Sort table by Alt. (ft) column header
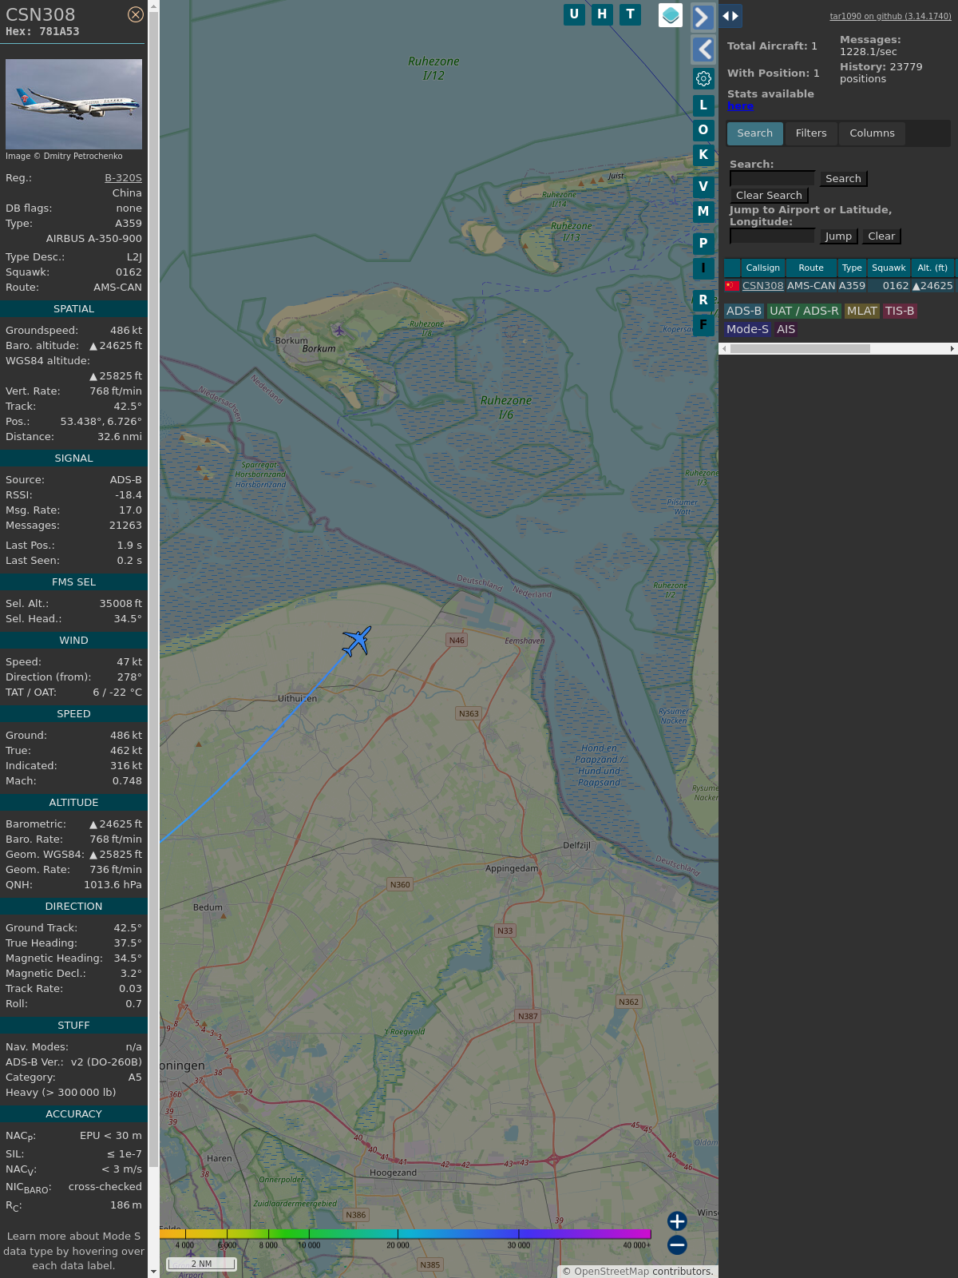Image resolution: width=958 pixels, height=1278 pixels. point(932,268)
